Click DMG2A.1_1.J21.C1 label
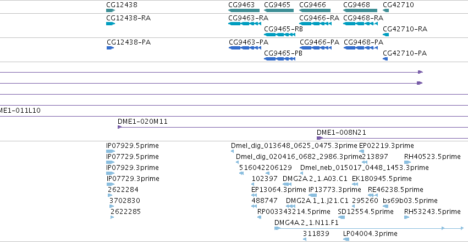Screen dimensions: 468x242 pos(317,201)
